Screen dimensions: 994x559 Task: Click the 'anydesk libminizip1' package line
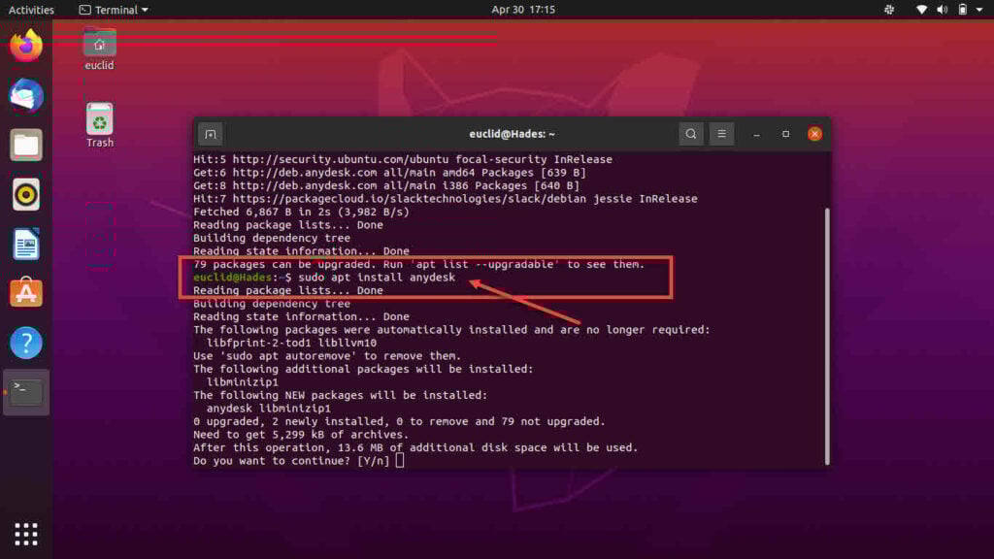pyautogui.click(x=269, y=409)
